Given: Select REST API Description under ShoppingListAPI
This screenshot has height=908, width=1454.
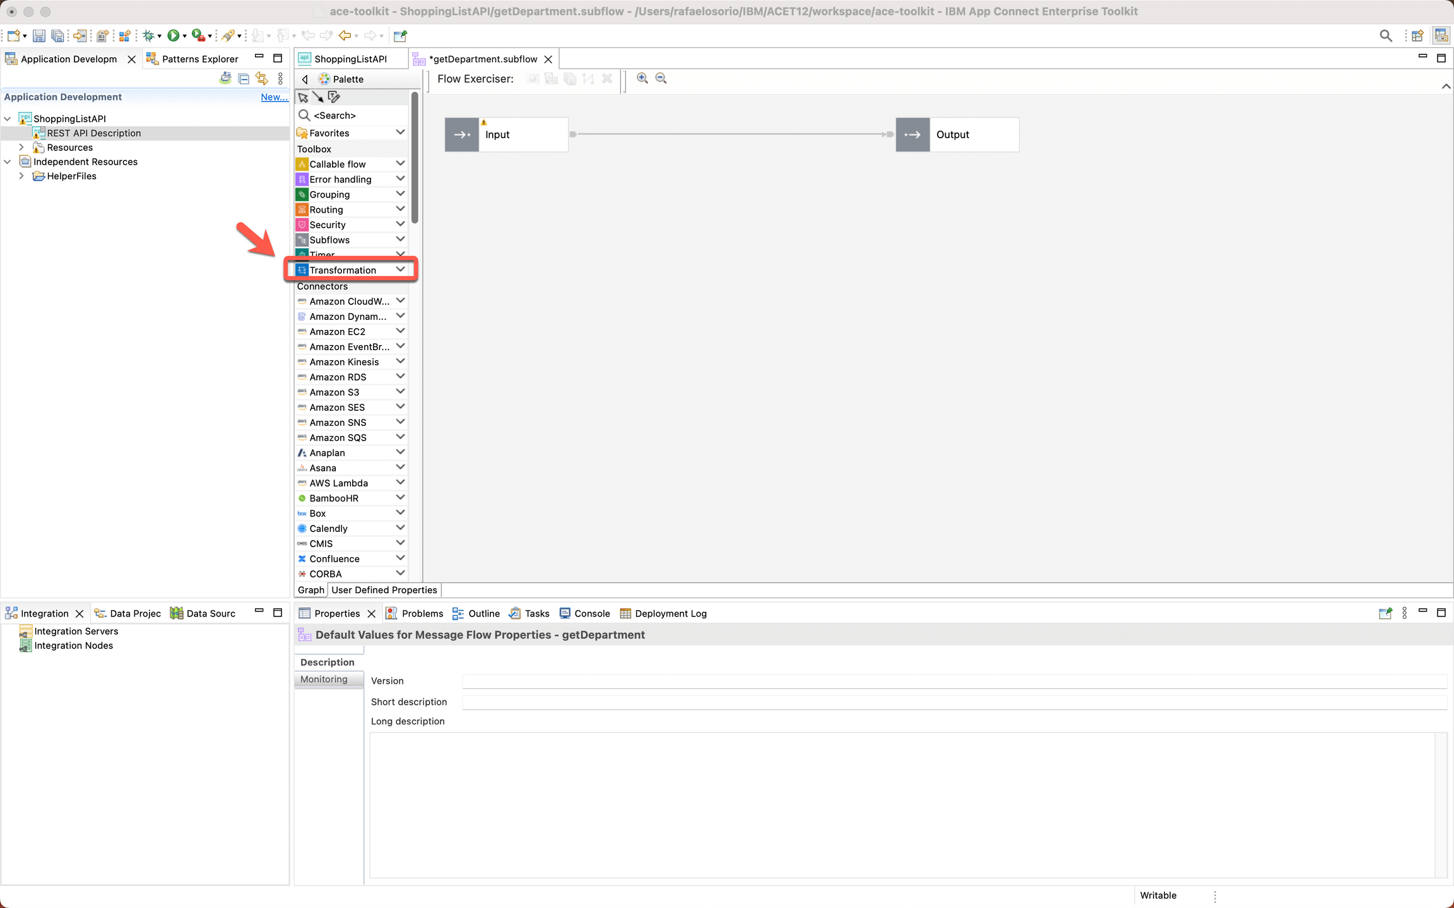Looking at the screenshot, I should tap(93, 133).
